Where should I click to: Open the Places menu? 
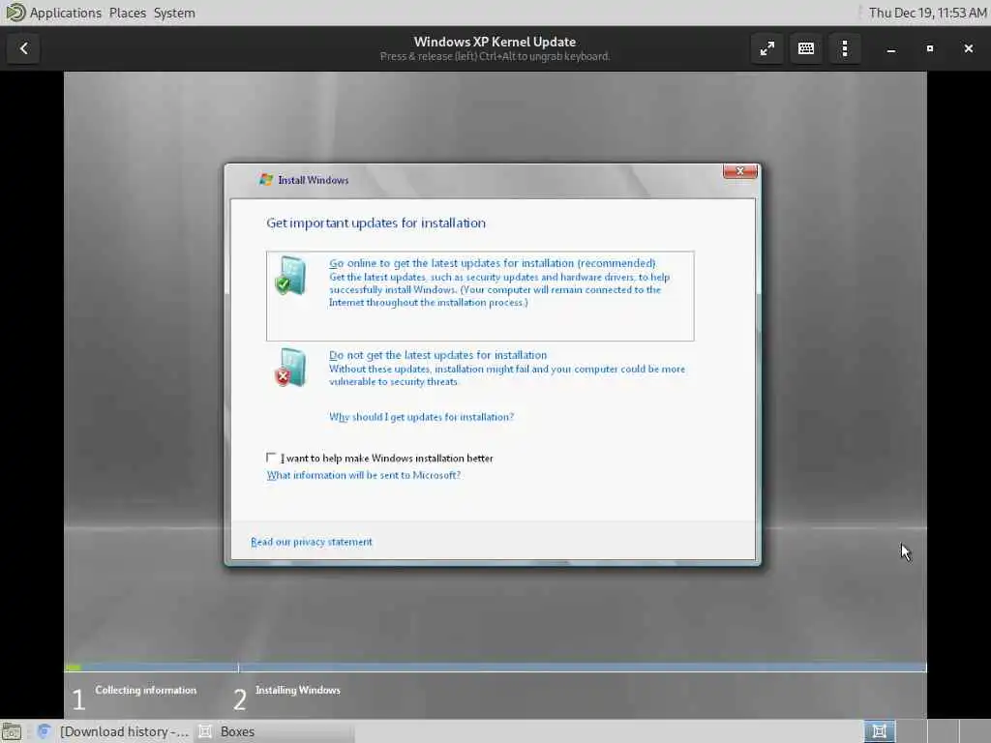point(127,13)
